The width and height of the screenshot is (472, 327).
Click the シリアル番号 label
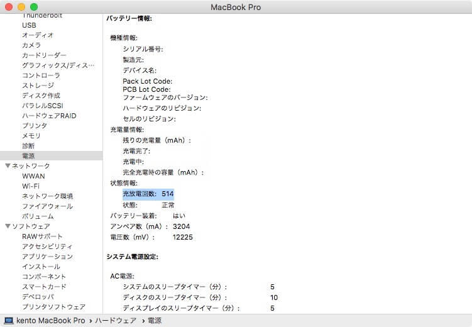[143, 49]
